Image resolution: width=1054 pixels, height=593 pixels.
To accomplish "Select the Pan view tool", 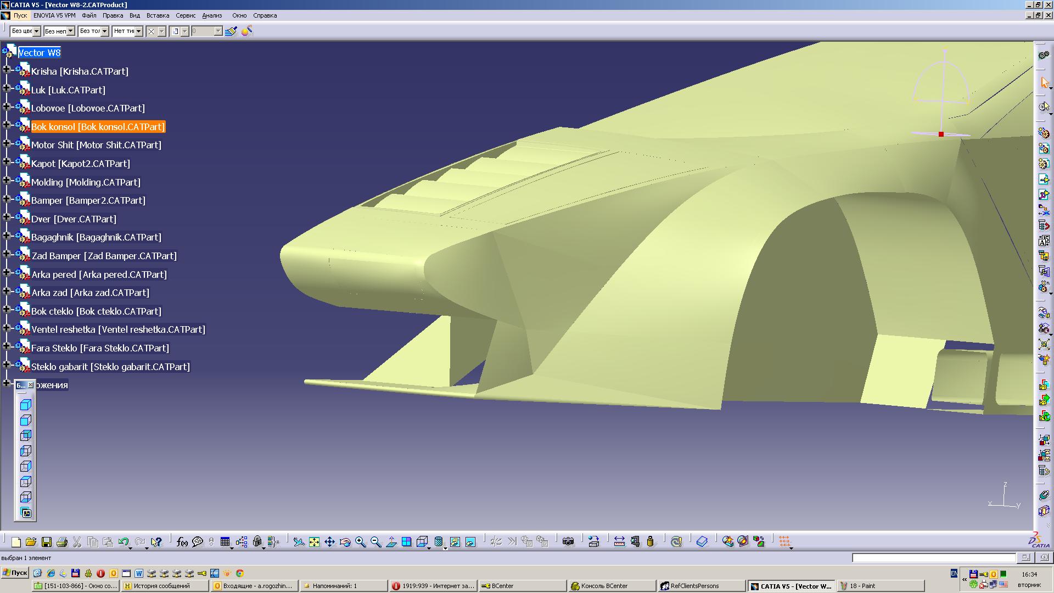I will tap(329, 542).
